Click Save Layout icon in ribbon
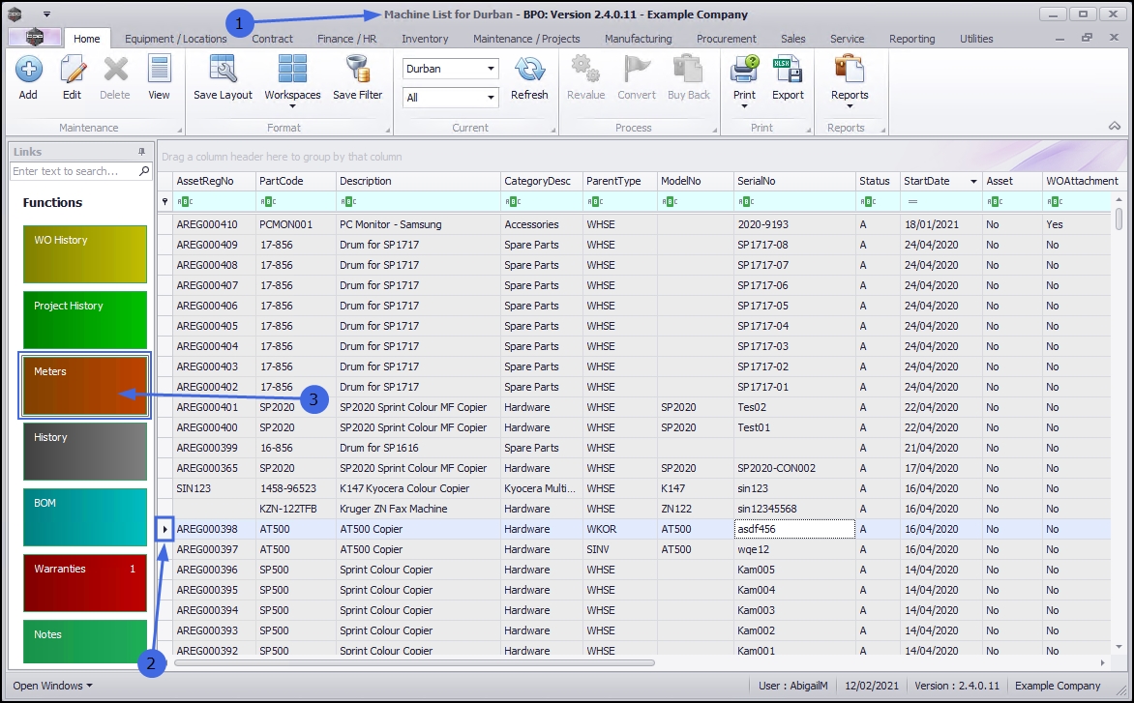Viewport: 1134px width, 703px height. click(223, 70)
